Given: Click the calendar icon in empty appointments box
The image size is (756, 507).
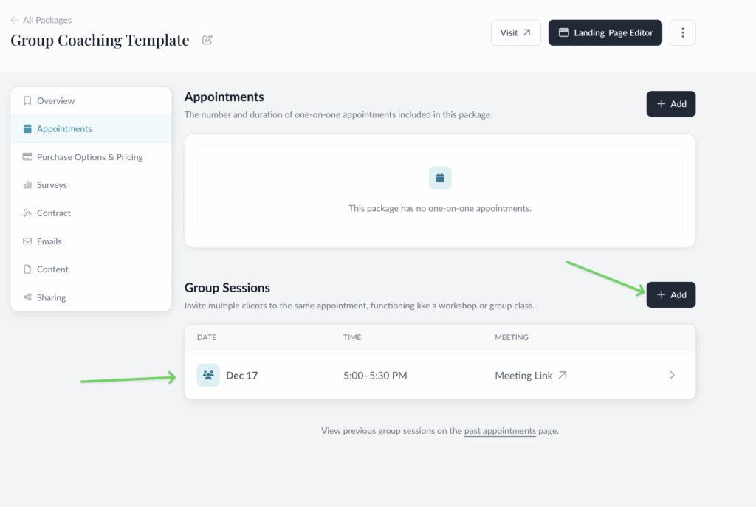Looking at the screenshot, I should click(x=440, y=178).
